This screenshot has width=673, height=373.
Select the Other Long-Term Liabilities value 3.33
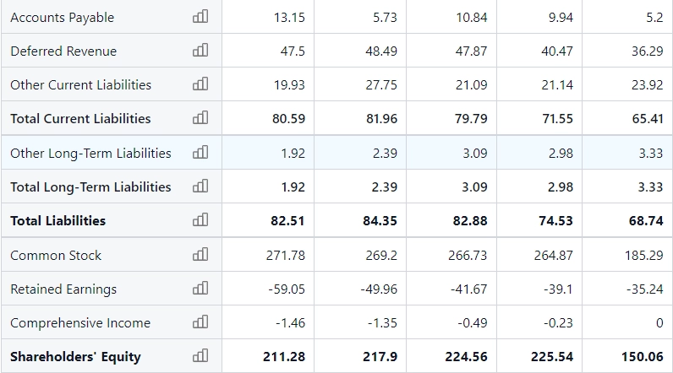click(651, 154)
